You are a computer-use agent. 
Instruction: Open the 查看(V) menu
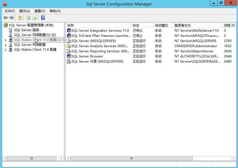tap(40, 11)
